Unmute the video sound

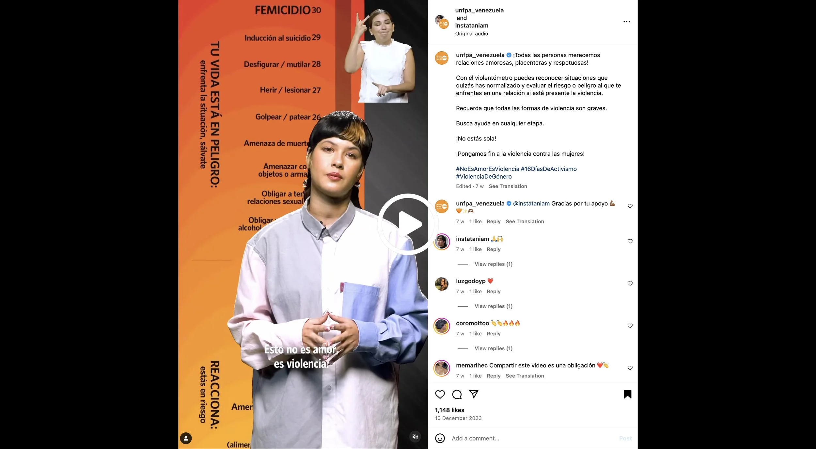tap(415, 436)
